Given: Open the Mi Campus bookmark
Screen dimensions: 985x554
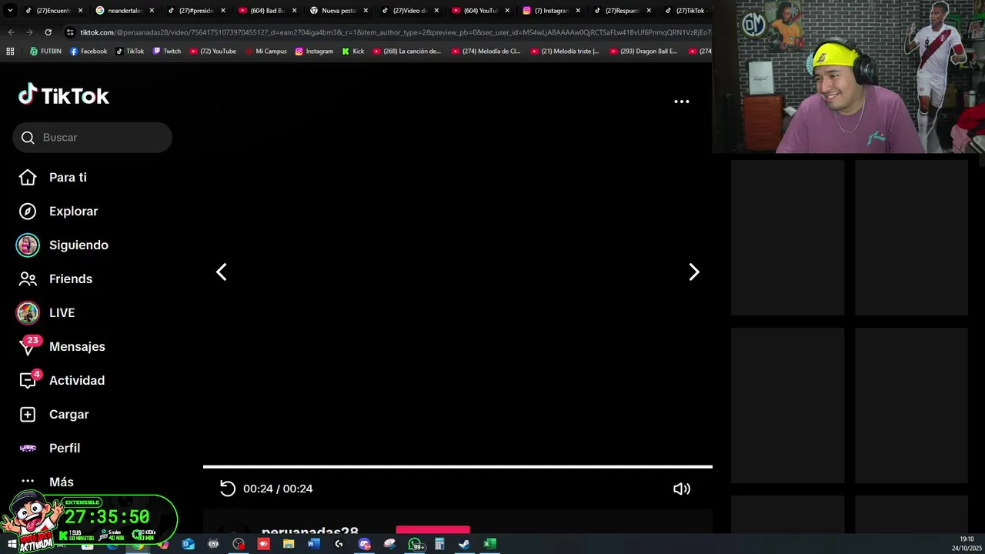Looking at the screenshot, I should (266, 52).
